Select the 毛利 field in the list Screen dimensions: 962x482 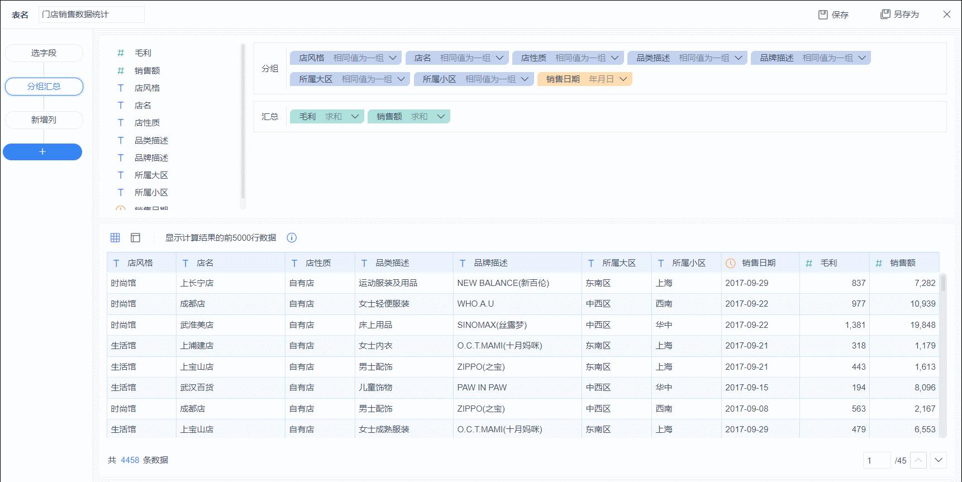tap(143, 53)
